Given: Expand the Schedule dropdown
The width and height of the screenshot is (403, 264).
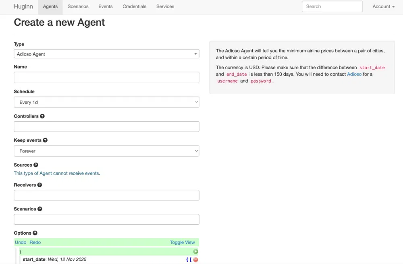Looking at the screenshot, I should tap(106, 102).
